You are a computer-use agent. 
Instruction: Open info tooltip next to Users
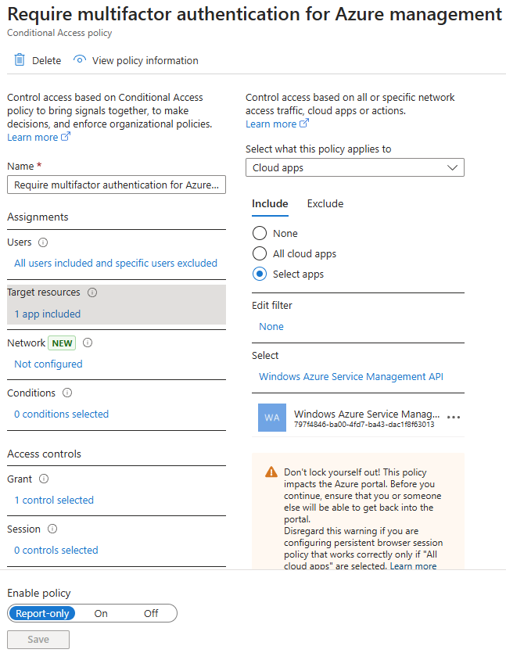pyautogui.click(x=43, y=242)
